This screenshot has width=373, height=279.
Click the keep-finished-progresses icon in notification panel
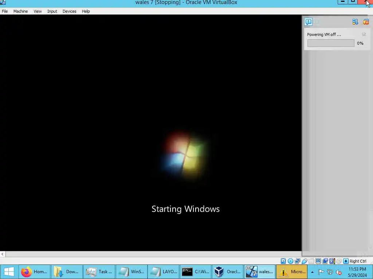pyautogui.click(x=355, y=22)
